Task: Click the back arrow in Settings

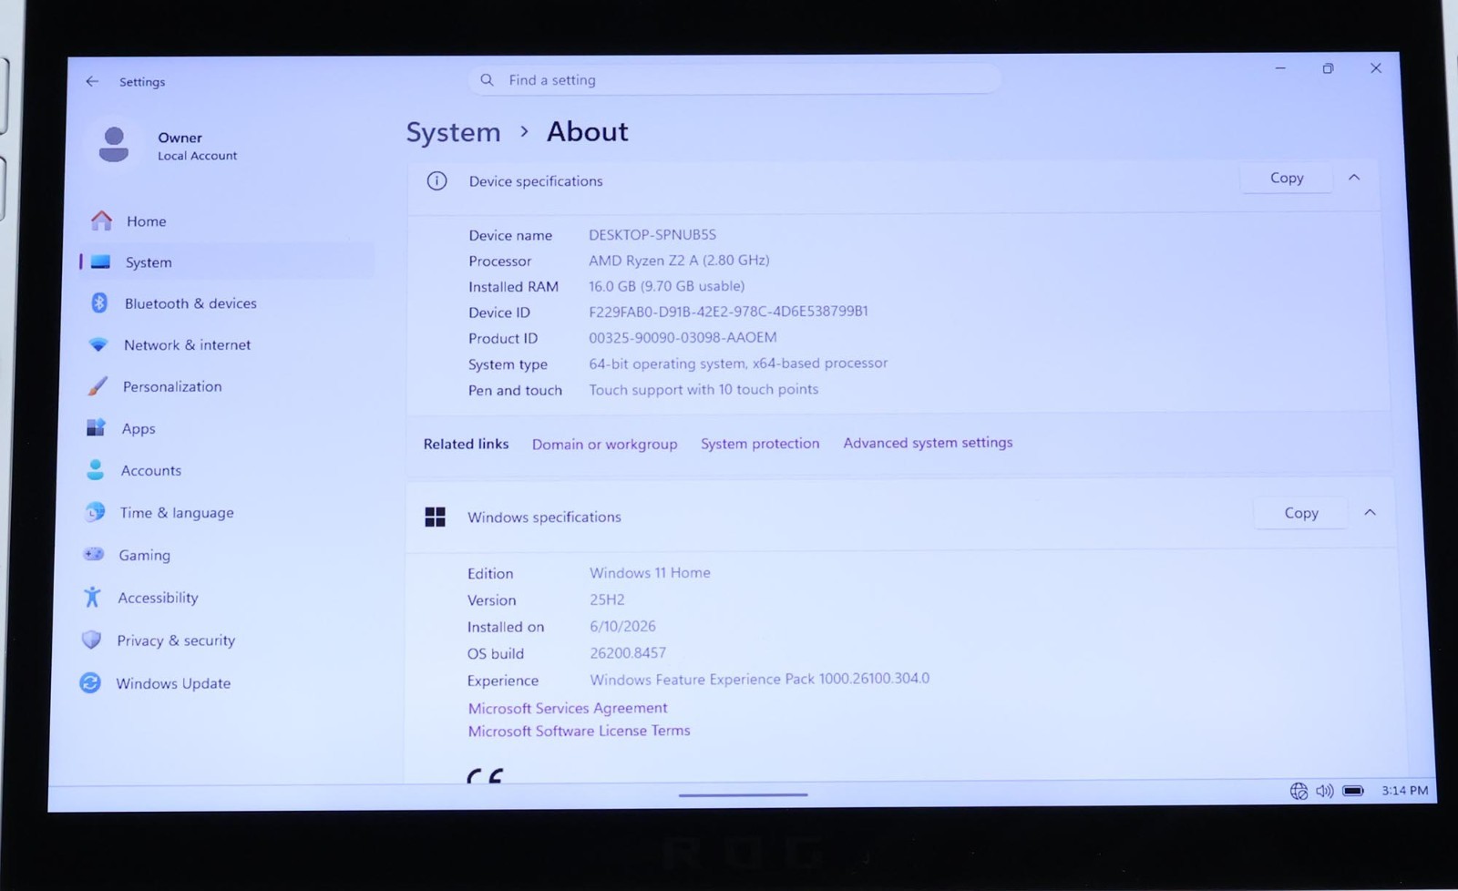Action: pos(92,81)
